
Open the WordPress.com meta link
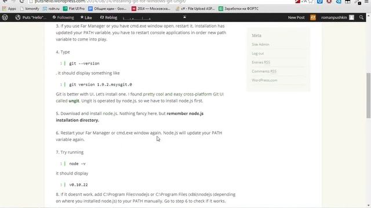pyautogui.click(x=264, y=80)
